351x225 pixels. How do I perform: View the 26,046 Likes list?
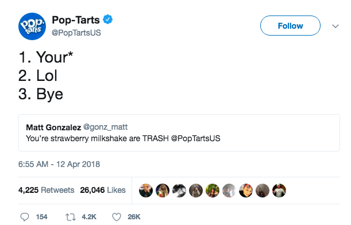(x=103, y=190)
